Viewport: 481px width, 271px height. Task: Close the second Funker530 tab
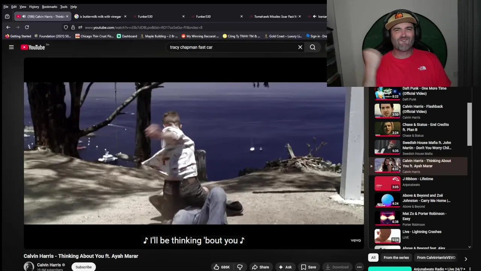[241, 17]
